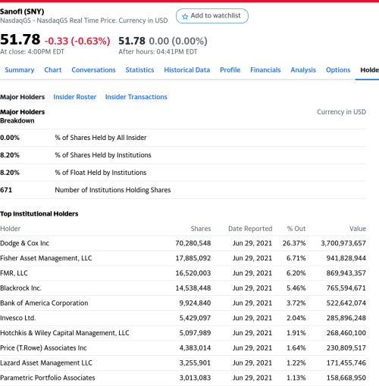Click the Shares column header
The image size is (379, 386).
point(201,229)
